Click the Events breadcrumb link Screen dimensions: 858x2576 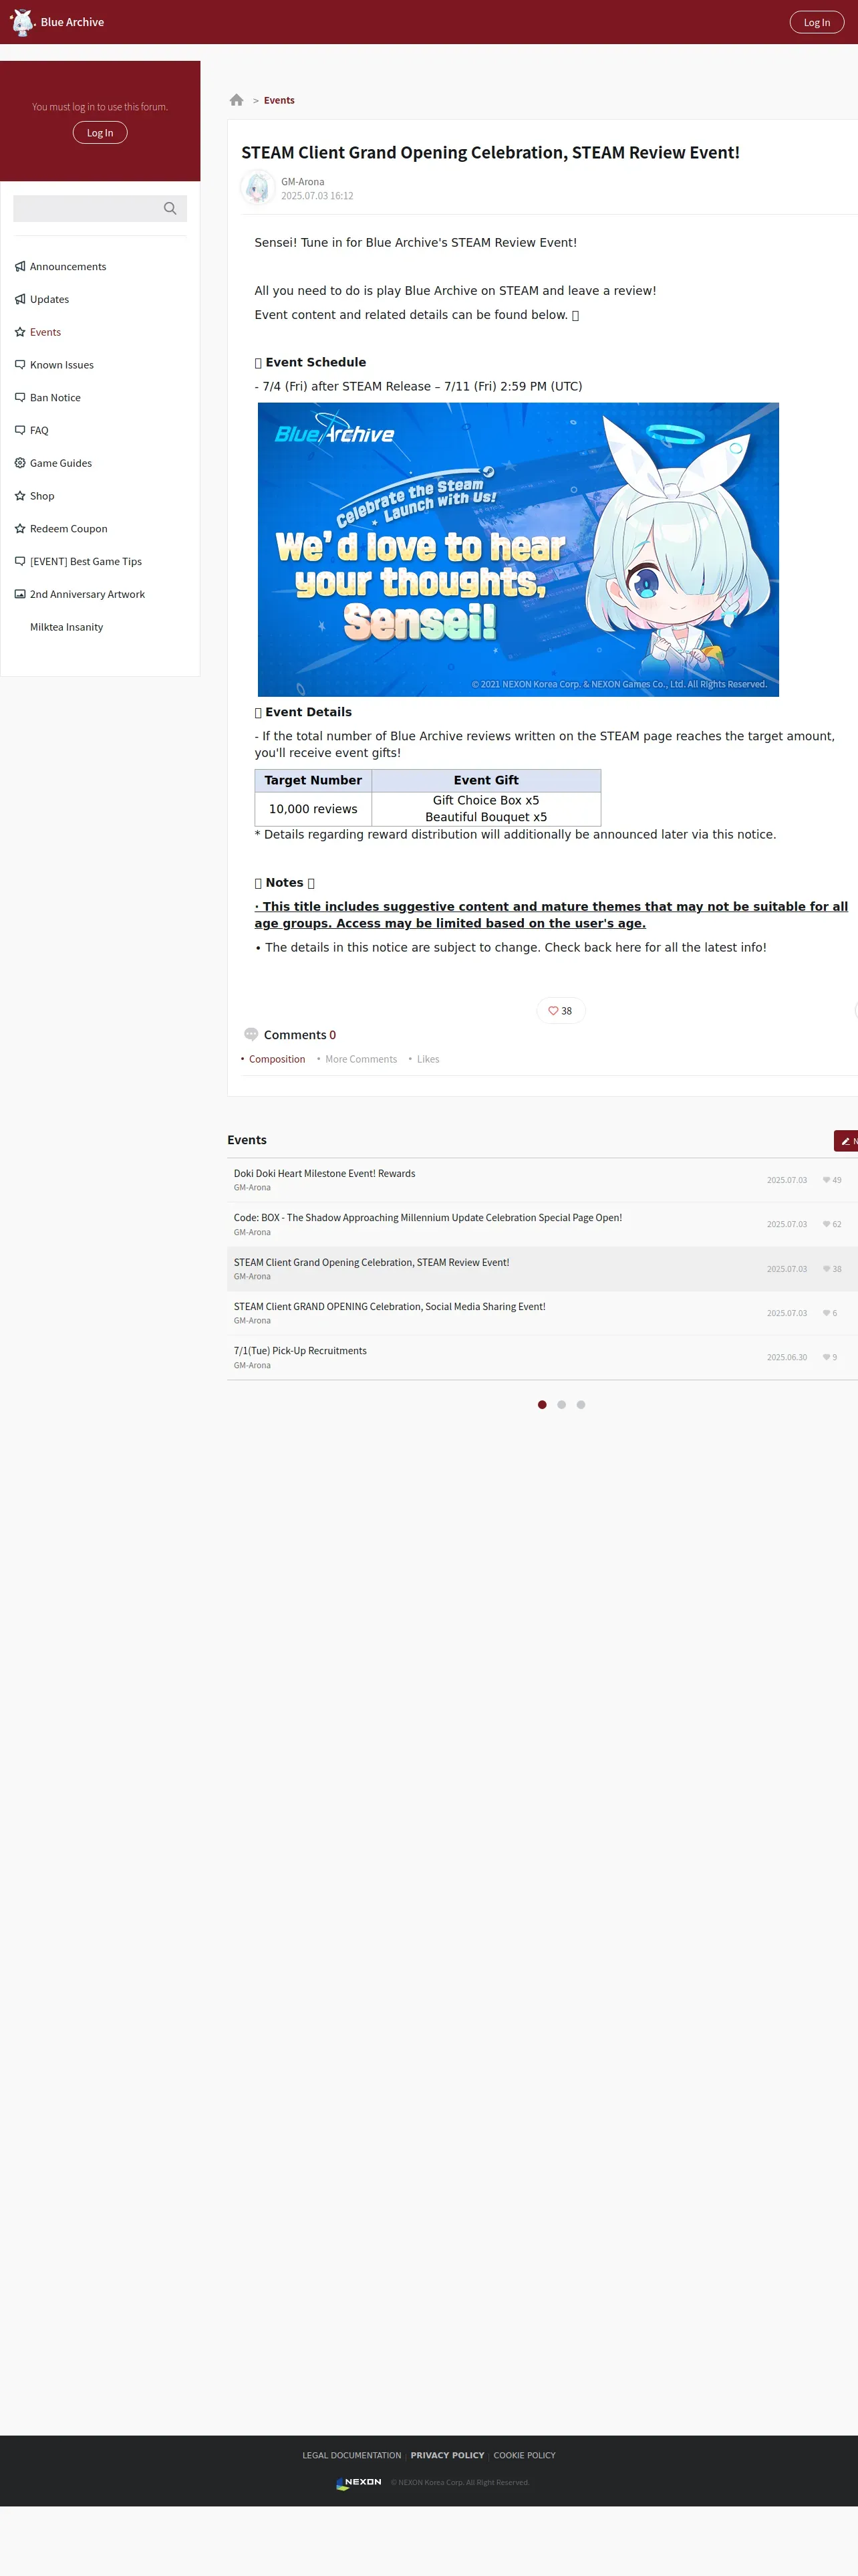pyautogui.click(x=279, y=100)
